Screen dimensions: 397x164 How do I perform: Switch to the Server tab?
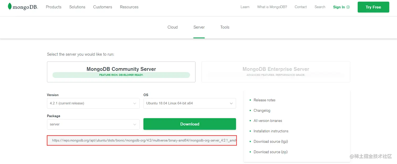[x=199, y=27]
